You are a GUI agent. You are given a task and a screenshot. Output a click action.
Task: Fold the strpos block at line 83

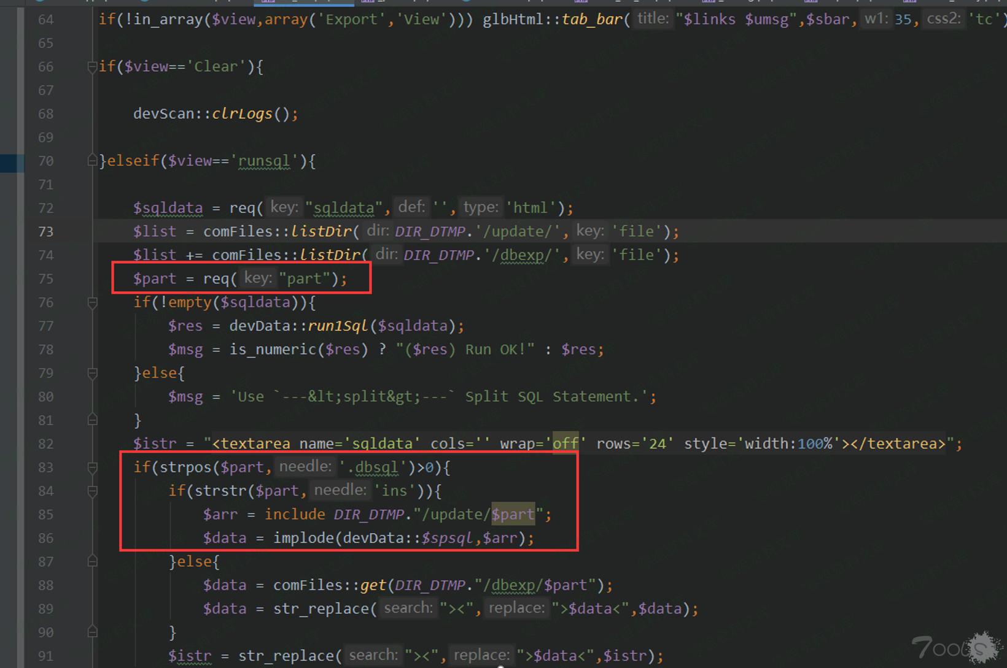[92, 468]
